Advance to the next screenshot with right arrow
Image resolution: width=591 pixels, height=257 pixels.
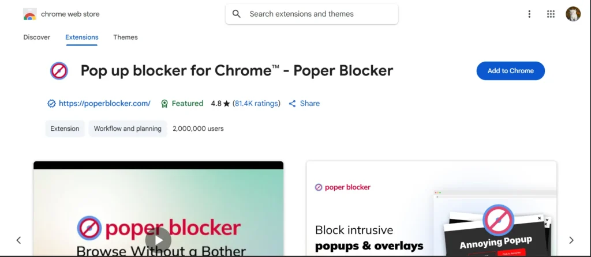tap(571, 240)
